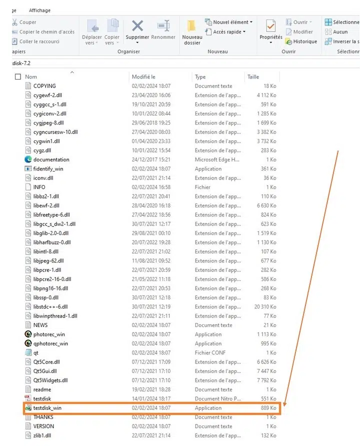This screenshot has height=446, width=360.
Task: Select the cygwin1.dll file icon
Action: 28,141
